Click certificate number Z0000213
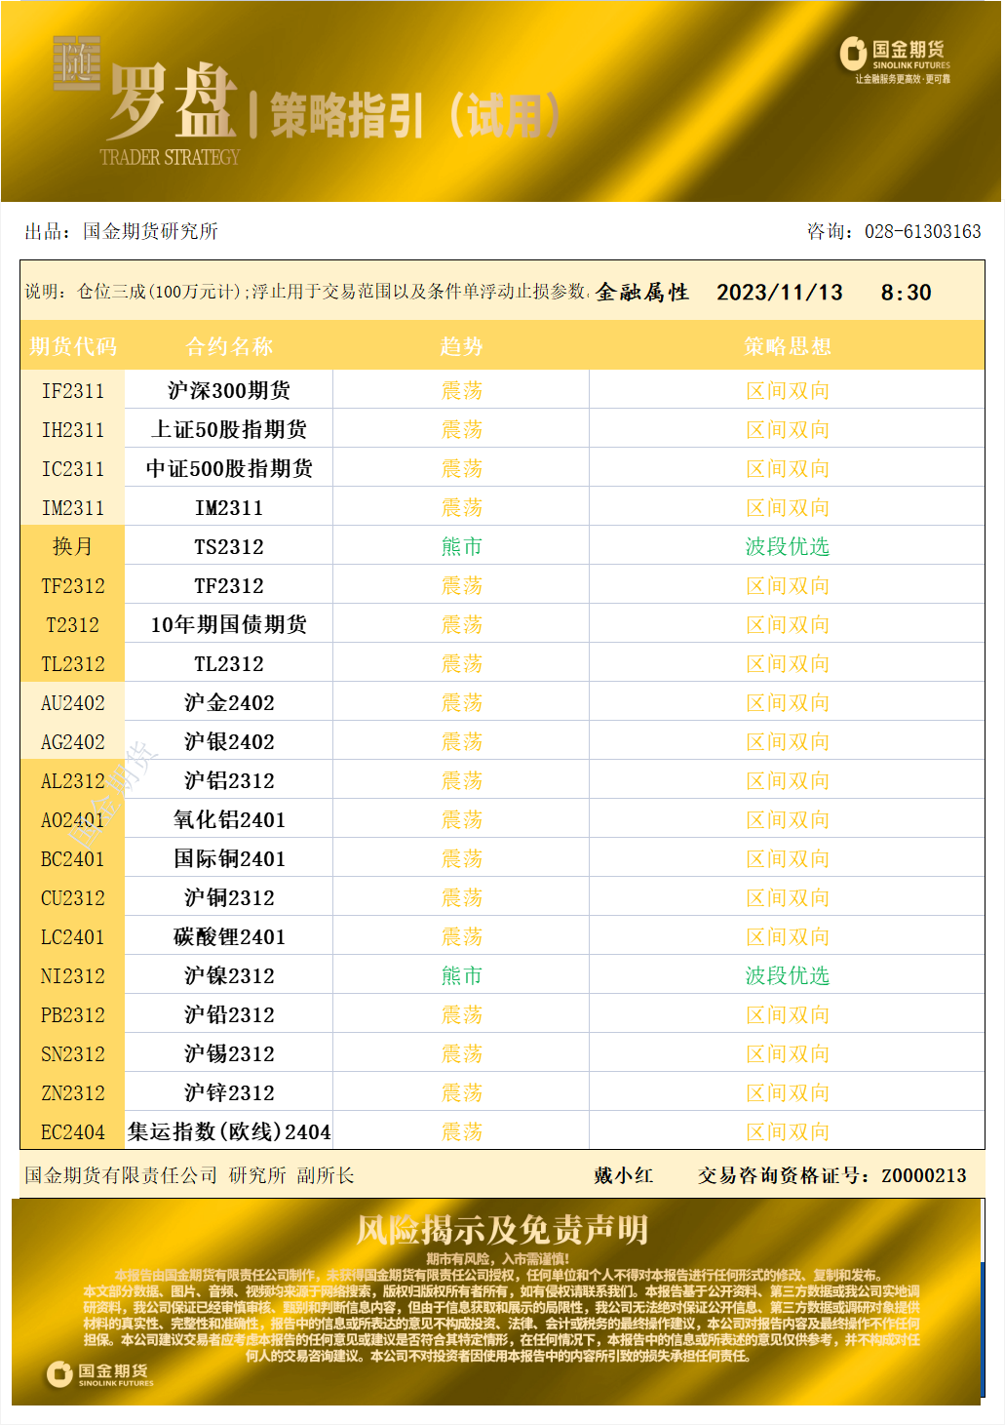The width and height of the screenshot is (1005, 1425). click(x=924, y=1175)
